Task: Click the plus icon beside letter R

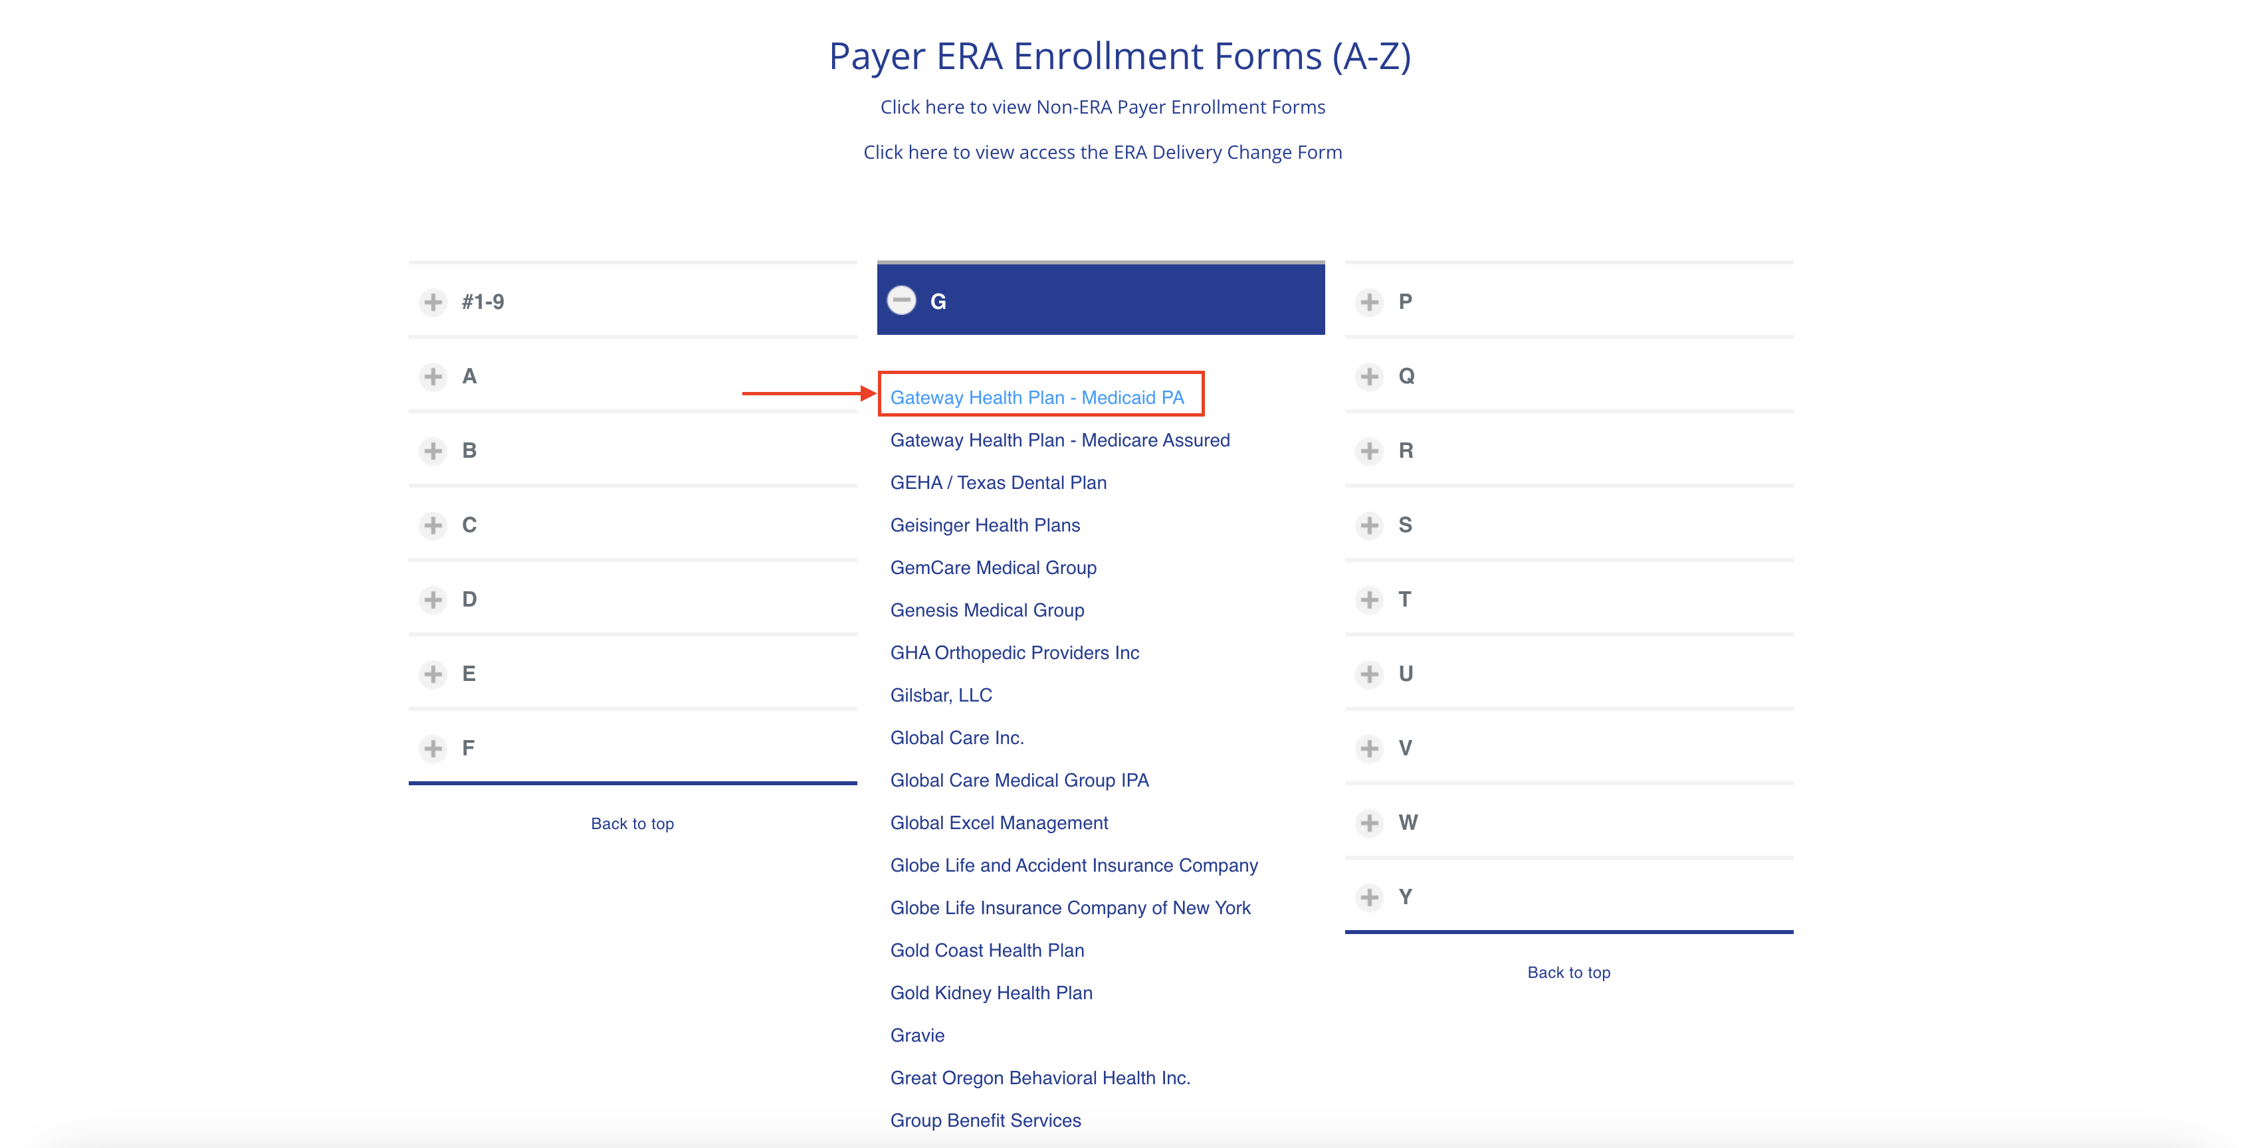Action: pos(1369,451)
